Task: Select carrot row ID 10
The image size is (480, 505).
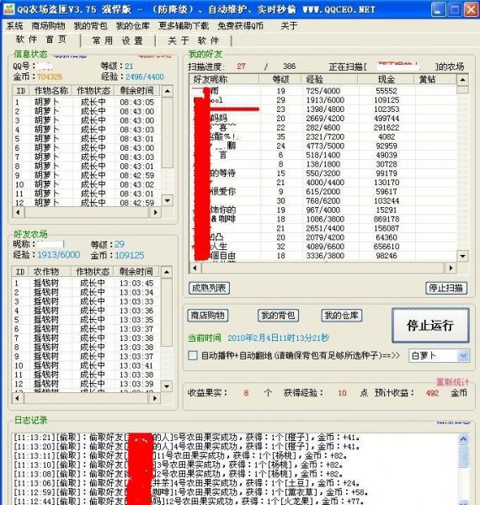Action: point(87,185)
